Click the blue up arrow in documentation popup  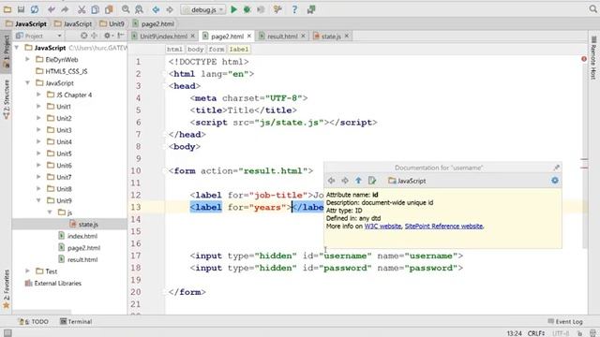click(358, 181)
